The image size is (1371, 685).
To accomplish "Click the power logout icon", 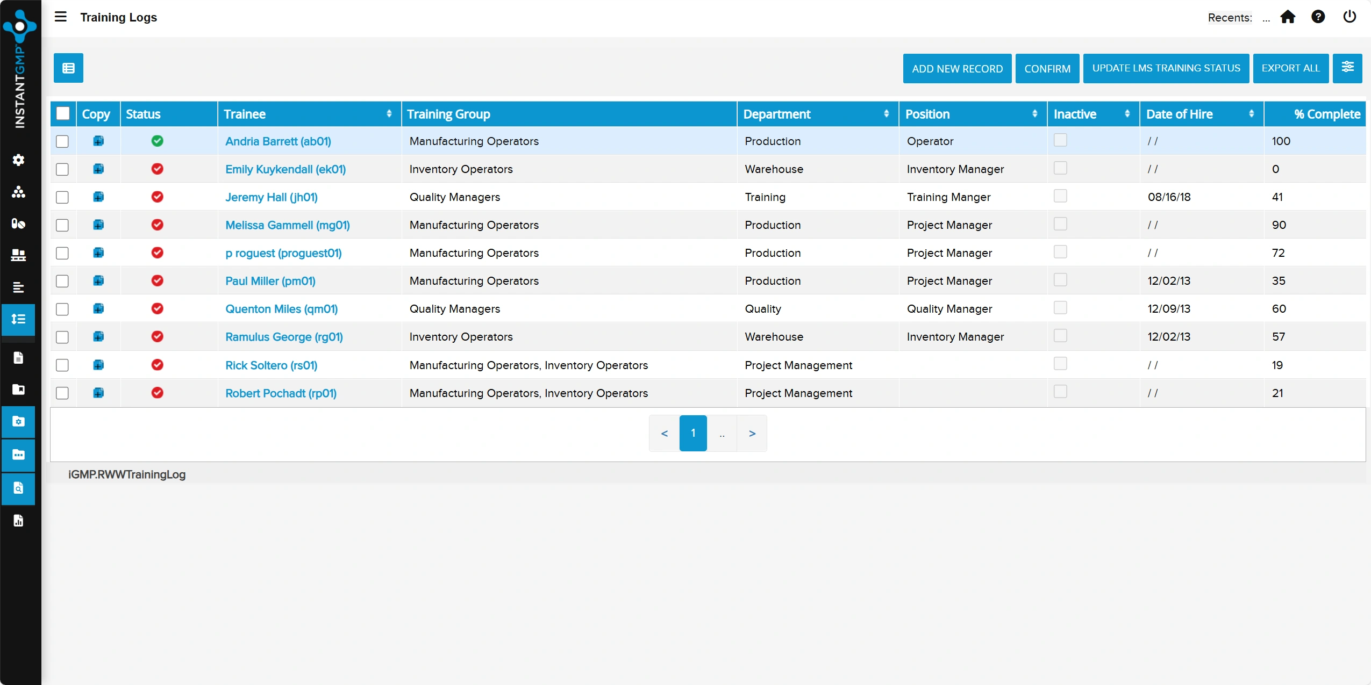I will pos(1349,17).
